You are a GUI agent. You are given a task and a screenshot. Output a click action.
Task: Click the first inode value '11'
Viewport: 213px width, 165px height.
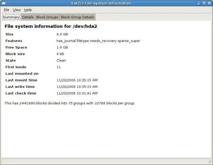[59, 67]
